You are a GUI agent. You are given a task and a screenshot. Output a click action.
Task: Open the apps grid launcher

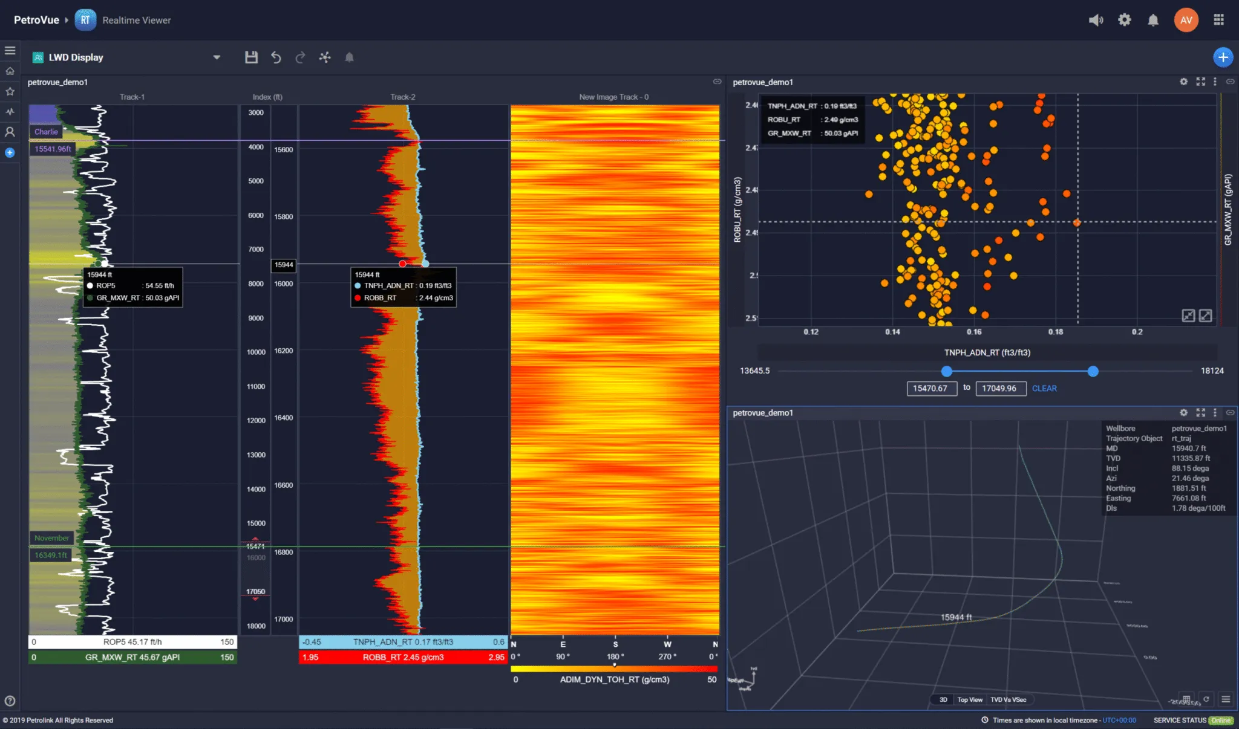tap(1218, 20)
